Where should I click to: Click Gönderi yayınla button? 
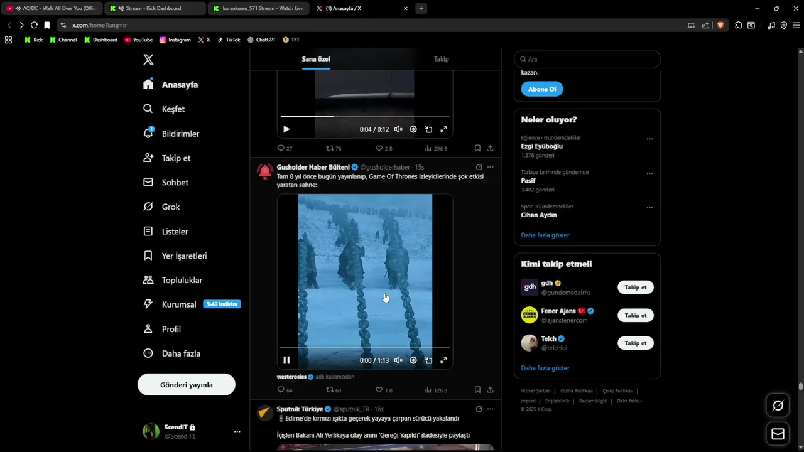click(187, 385)
